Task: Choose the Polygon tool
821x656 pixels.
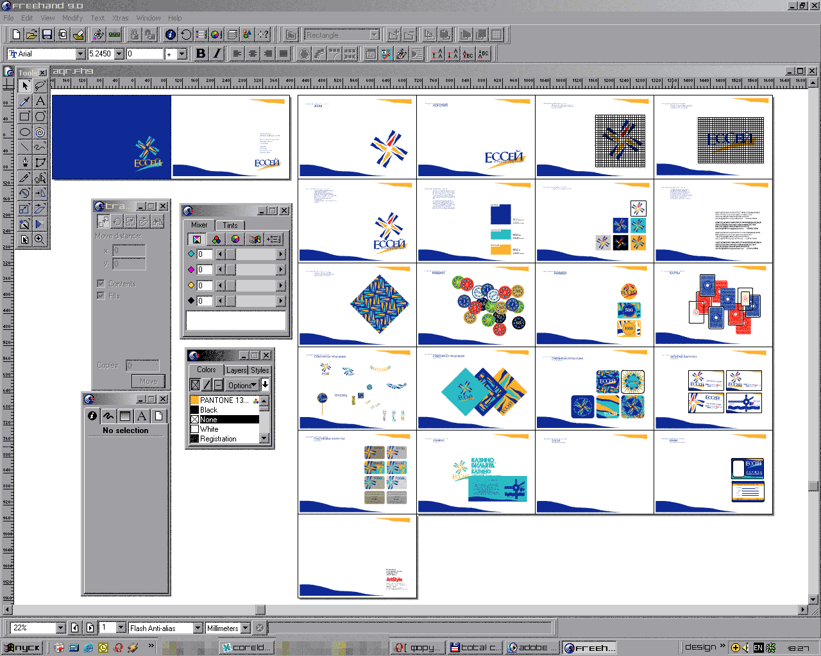Action: tap(40, 116)
